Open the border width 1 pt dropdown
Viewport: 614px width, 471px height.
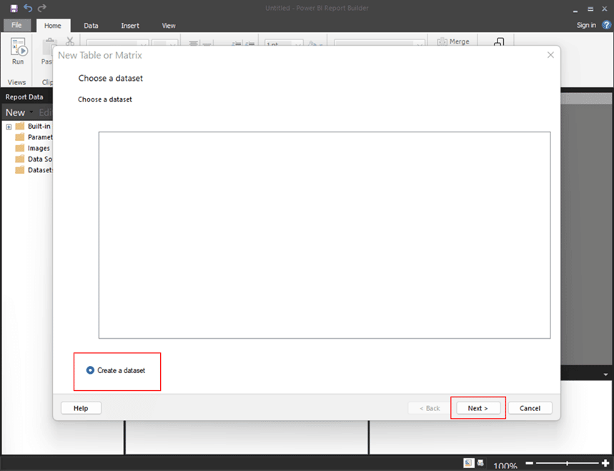(284, 43)
